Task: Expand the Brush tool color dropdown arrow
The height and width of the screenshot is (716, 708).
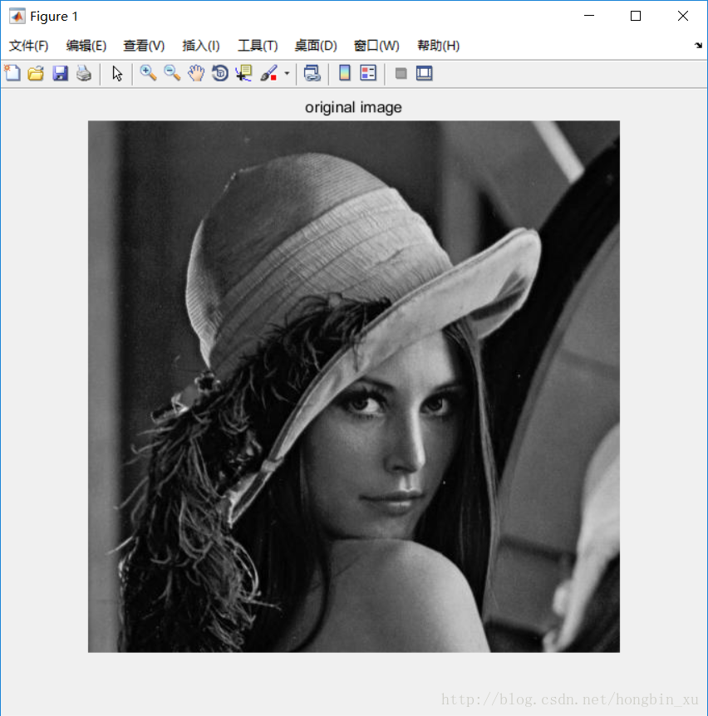Action: point(287,73)
